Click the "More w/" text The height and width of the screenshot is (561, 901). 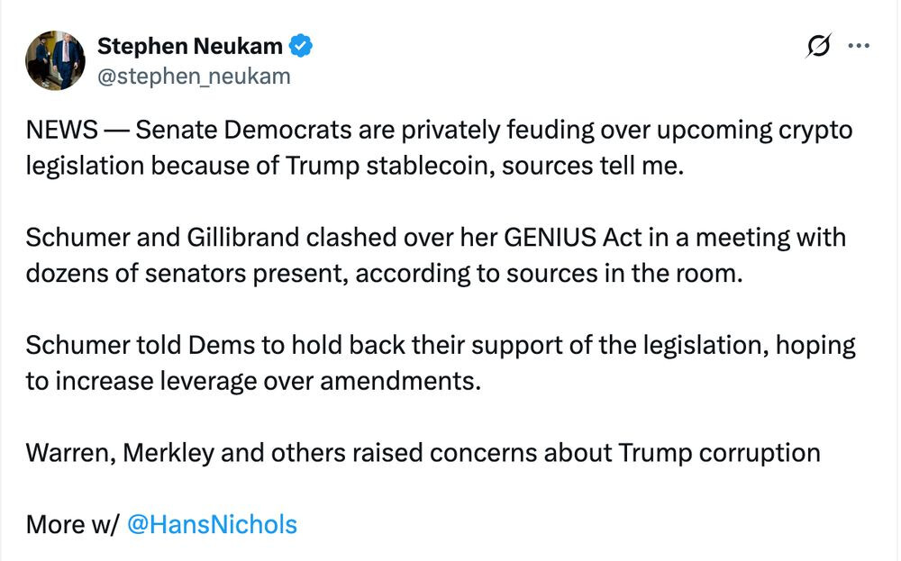pos(72,524)
